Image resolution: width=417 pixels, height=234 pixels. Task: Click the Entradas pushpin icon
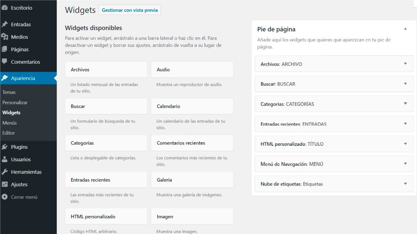coord(5,24)
